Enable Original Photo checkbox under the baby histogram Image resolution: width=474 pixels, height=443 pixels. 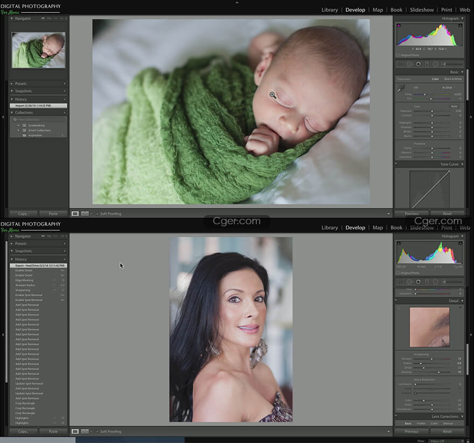[398, 55]
